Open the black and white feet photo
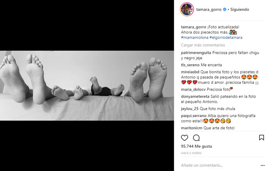This screenshot has width=266, height=171. [x=87, y=86]
